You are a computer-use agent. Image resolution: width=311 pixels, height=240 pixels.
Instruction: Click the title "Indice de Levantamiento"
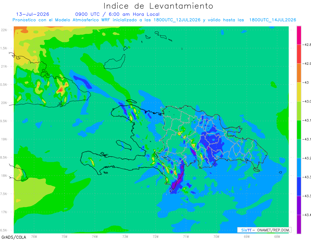158,6
